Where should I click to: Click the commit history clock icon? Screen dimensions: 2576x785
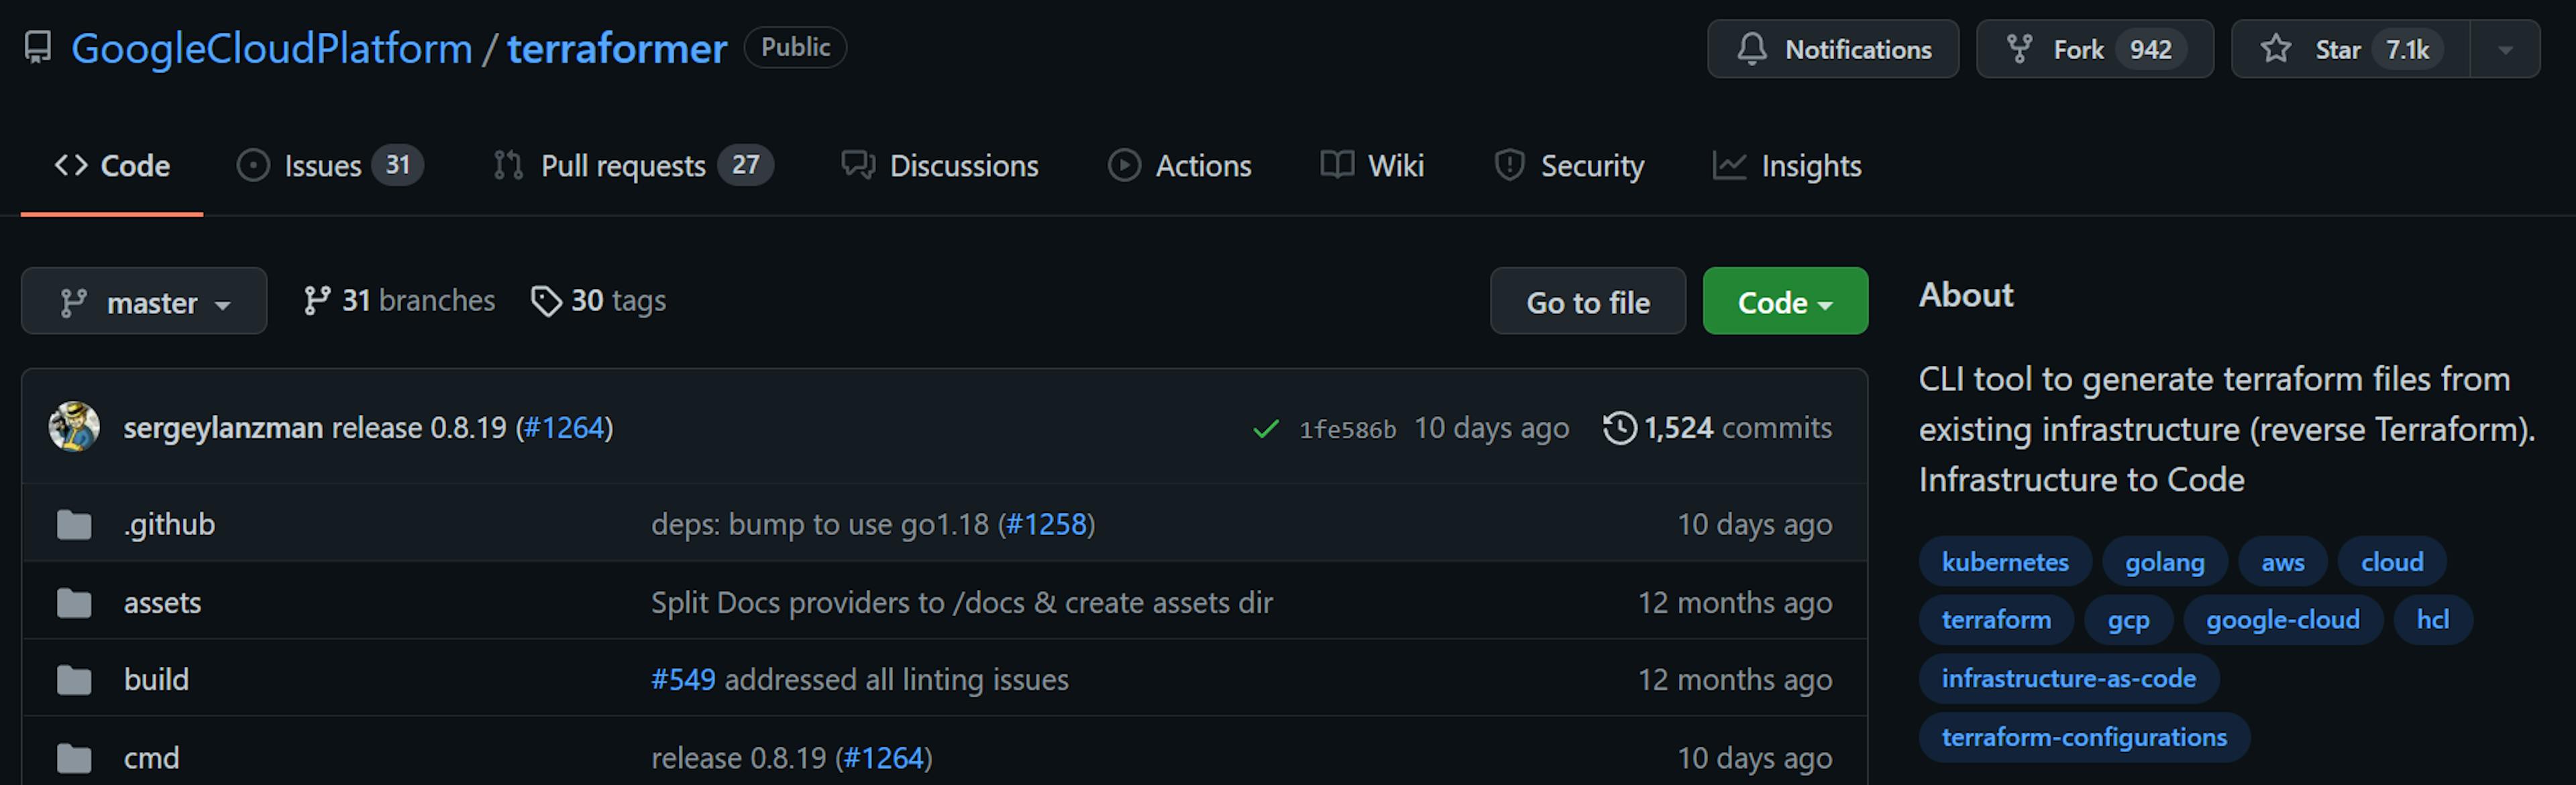[1620, 428]
